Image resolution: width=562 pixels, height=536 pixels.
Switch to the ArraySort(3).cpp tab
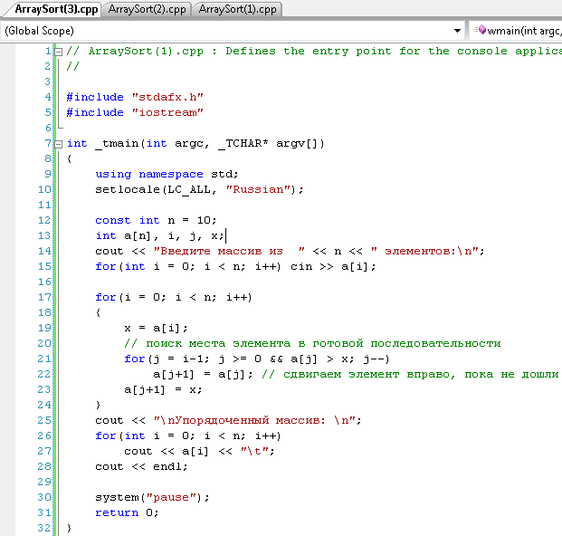(56, 9)
